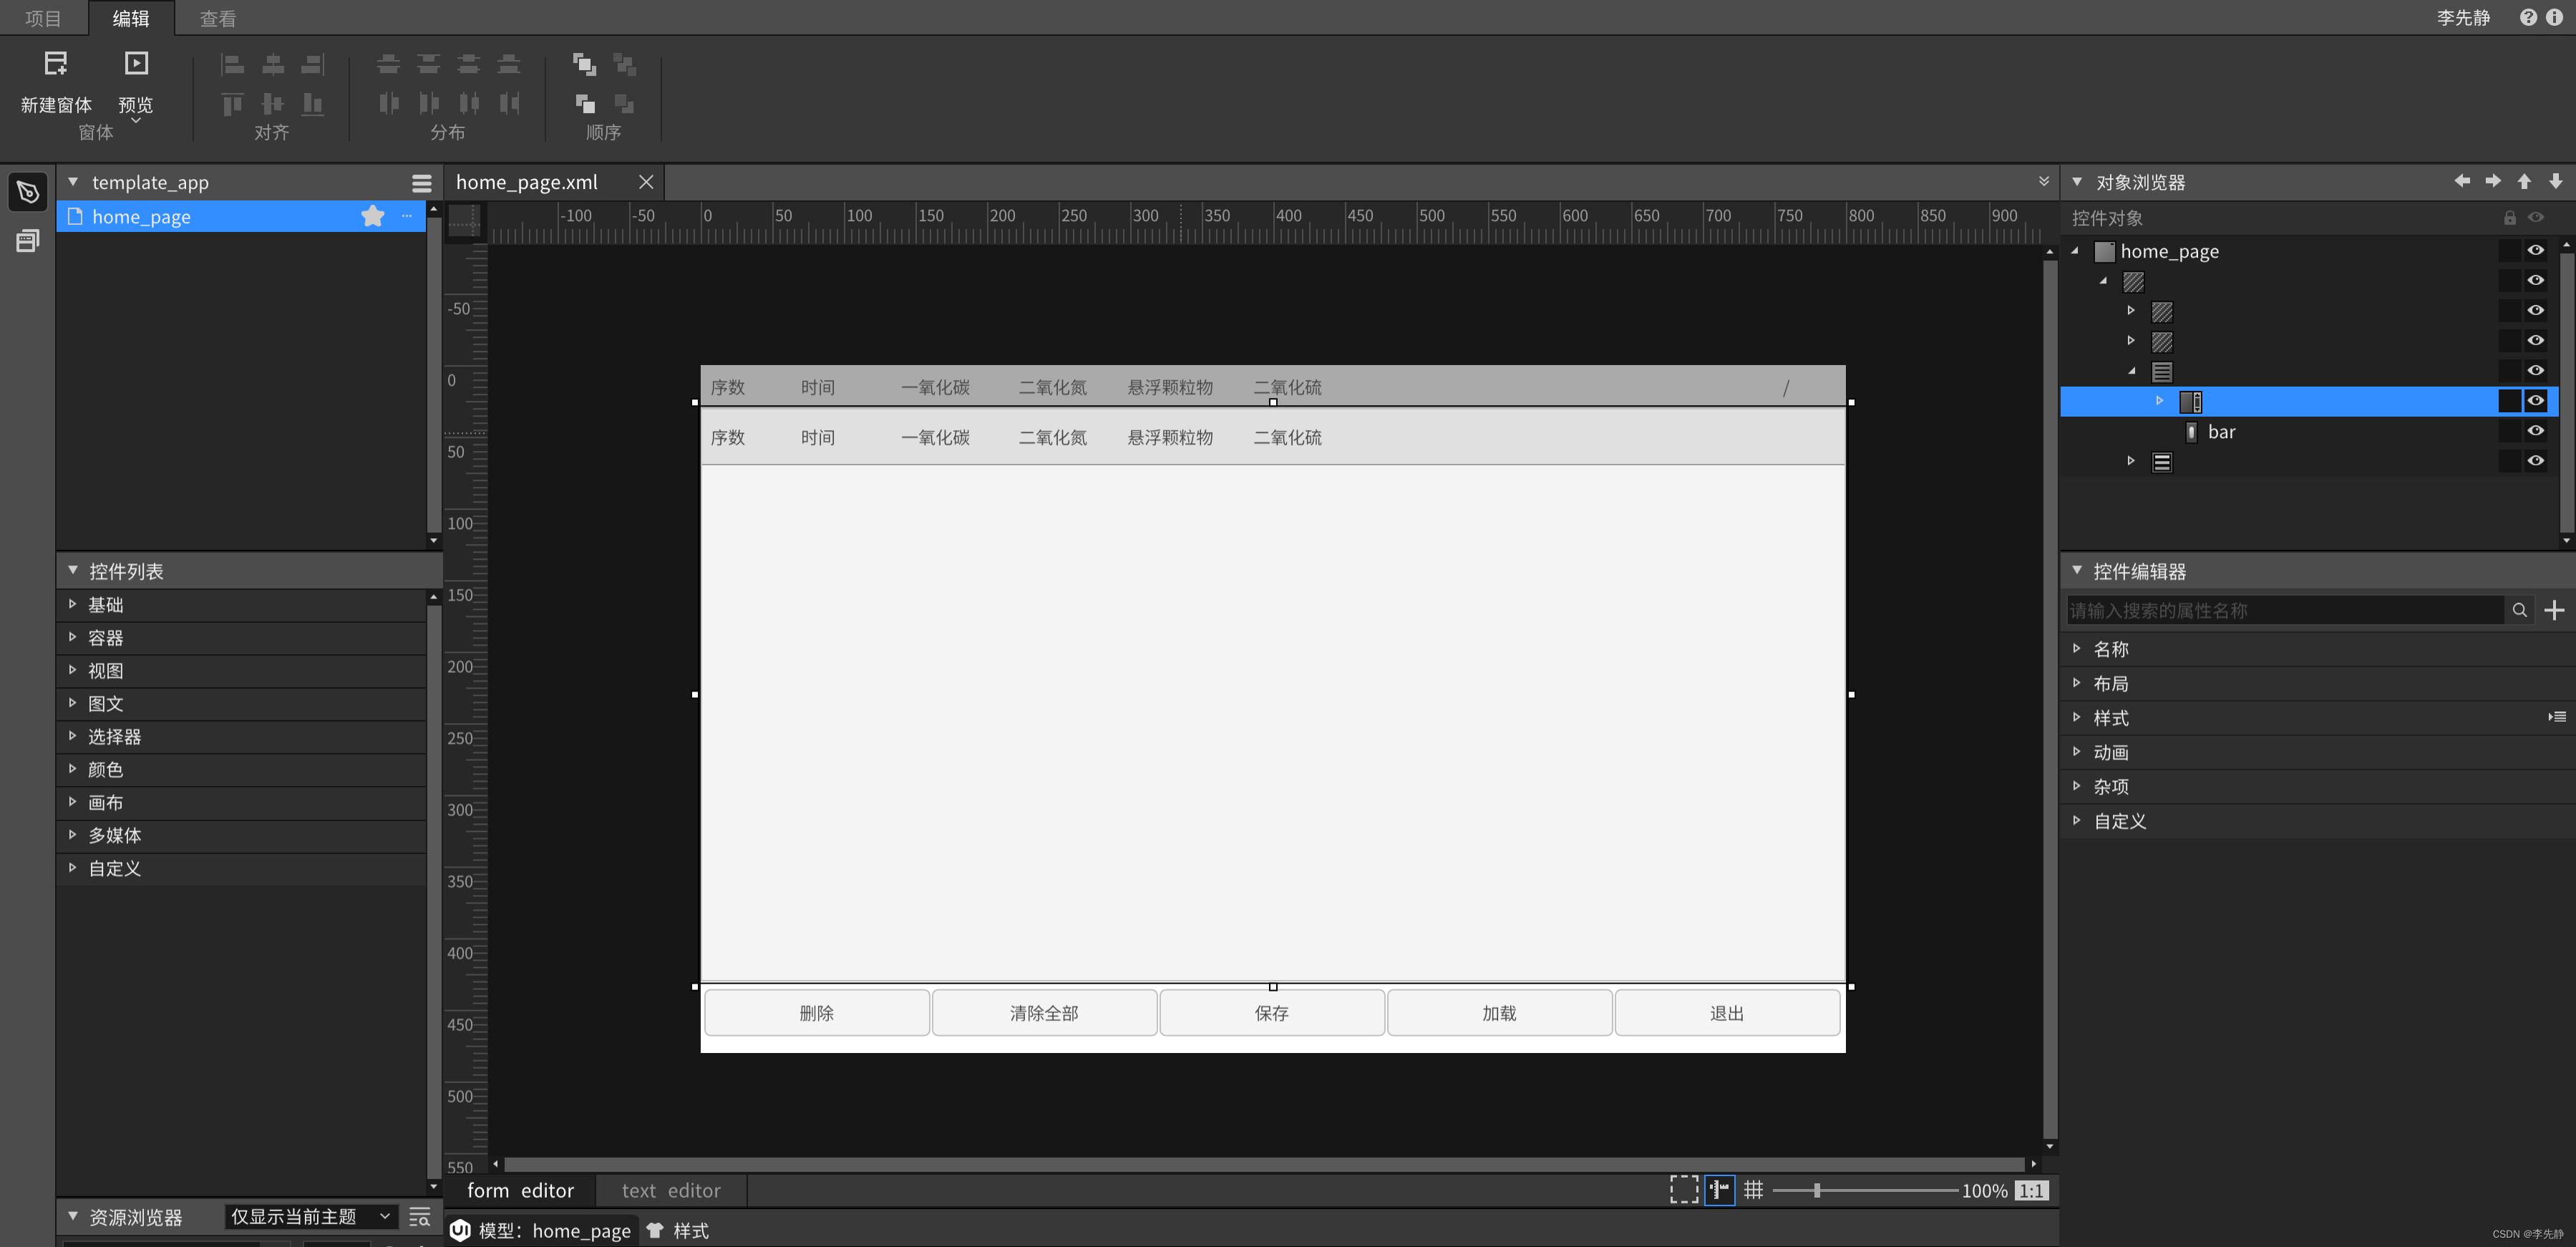Expand the 动画 property group
This screenshot has height=1247, width=2576.
click(x=2077, y=752)
